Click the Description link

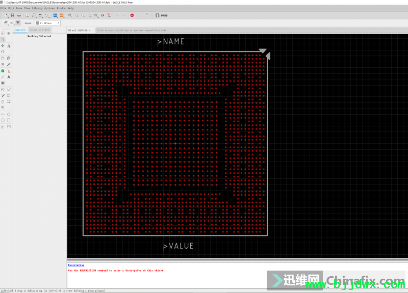pos(76,265)
